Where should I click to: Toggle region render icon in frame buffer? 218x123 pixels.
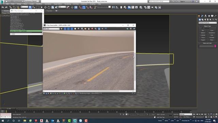pos(102,29)
